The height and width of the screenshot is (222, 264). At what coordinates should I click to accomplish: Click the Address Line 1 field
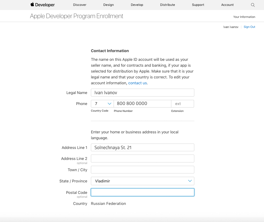click(142, 148)
